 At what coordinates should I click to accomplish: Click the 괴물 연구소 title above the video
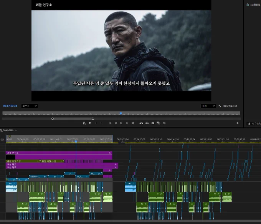click(x=44, y=5)
